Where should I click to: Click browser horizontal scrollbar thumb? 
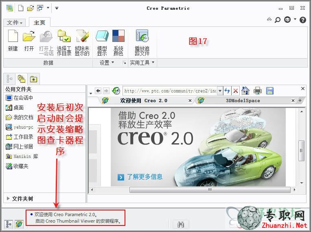click(210, 190)
